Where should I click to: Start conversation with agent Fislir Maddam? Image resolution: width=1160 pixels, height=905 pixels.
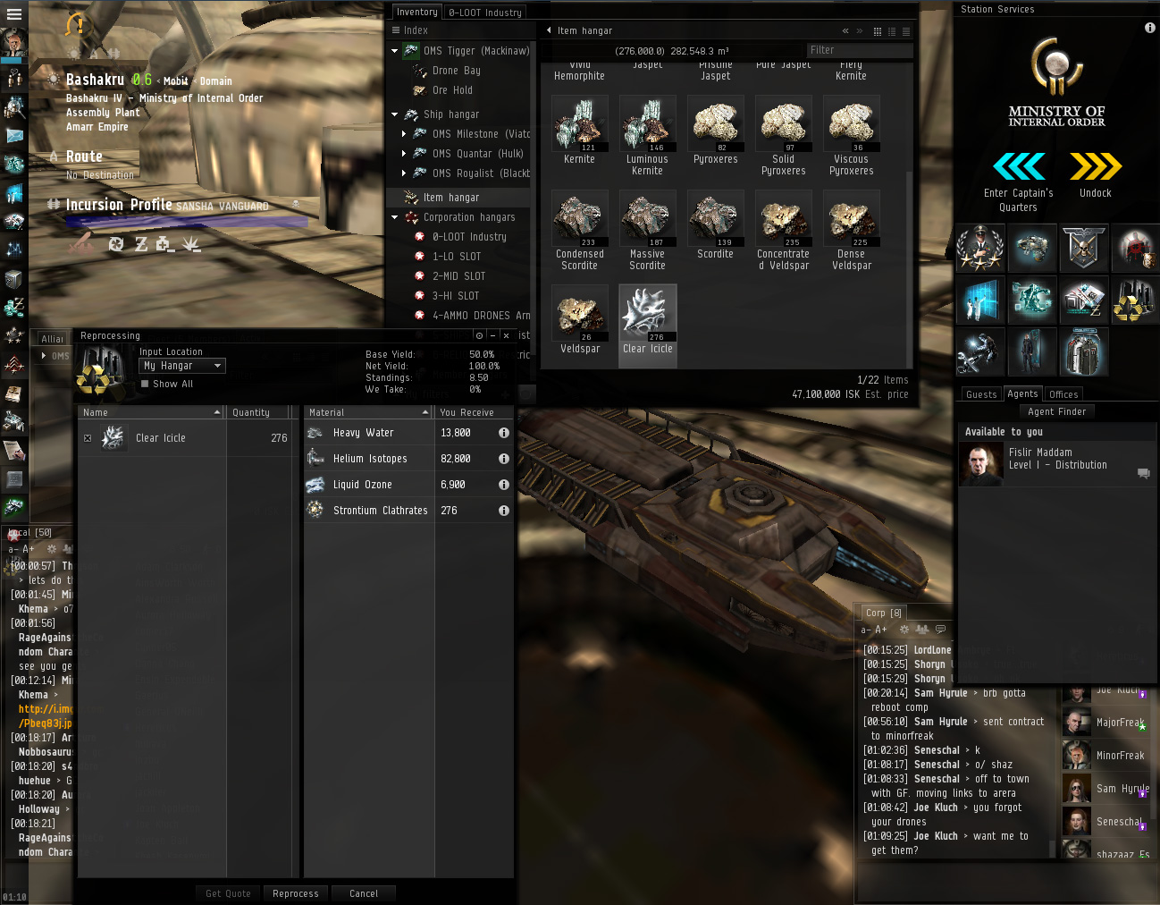(x=1143, y=473)
